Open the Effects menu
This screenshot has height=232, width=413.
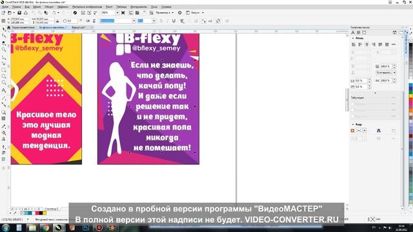pos(63,7)
